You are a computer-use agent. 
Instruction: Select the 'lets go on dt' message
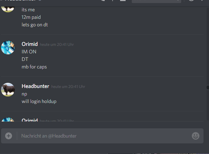tap(35, 25)
